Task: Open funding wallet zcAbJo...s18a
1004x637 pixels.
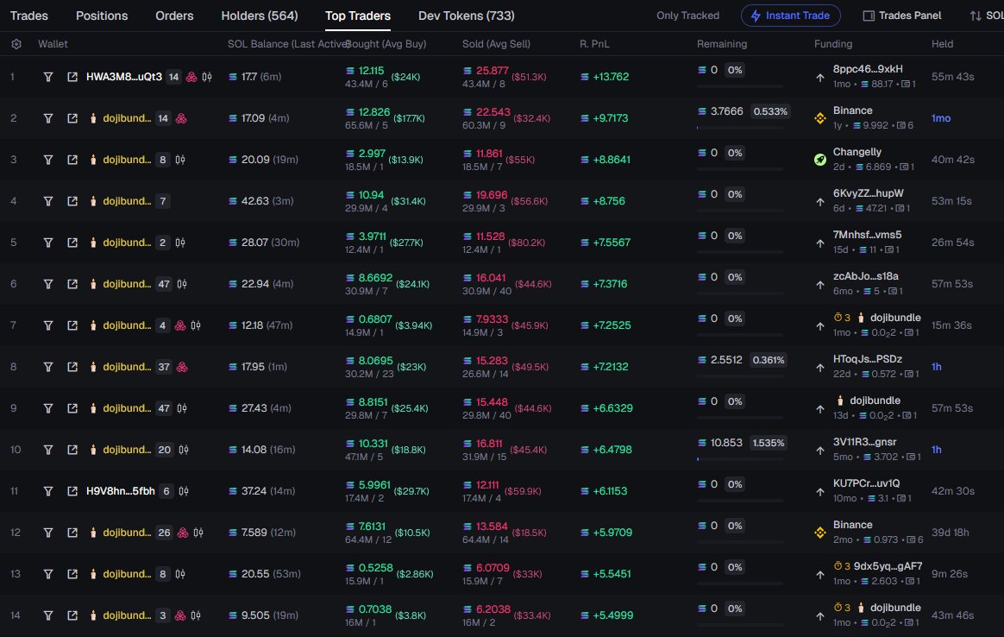Action: pos(866,276)
